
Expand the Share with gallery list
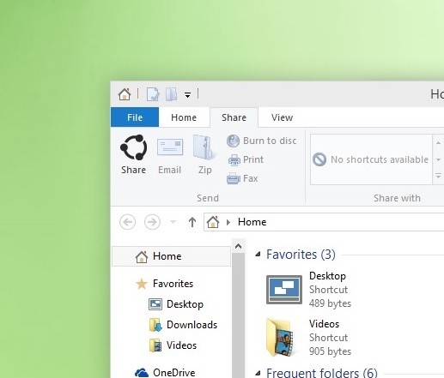pos(438,176)
